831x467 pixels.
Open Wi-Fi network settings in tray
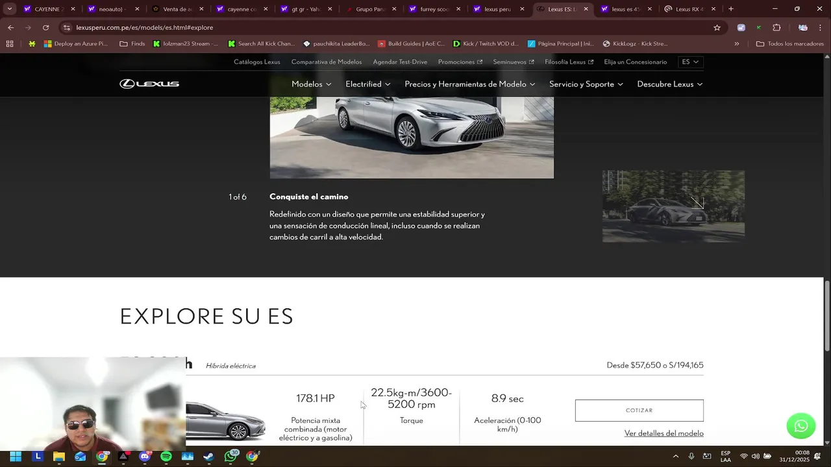click(744, 457)
